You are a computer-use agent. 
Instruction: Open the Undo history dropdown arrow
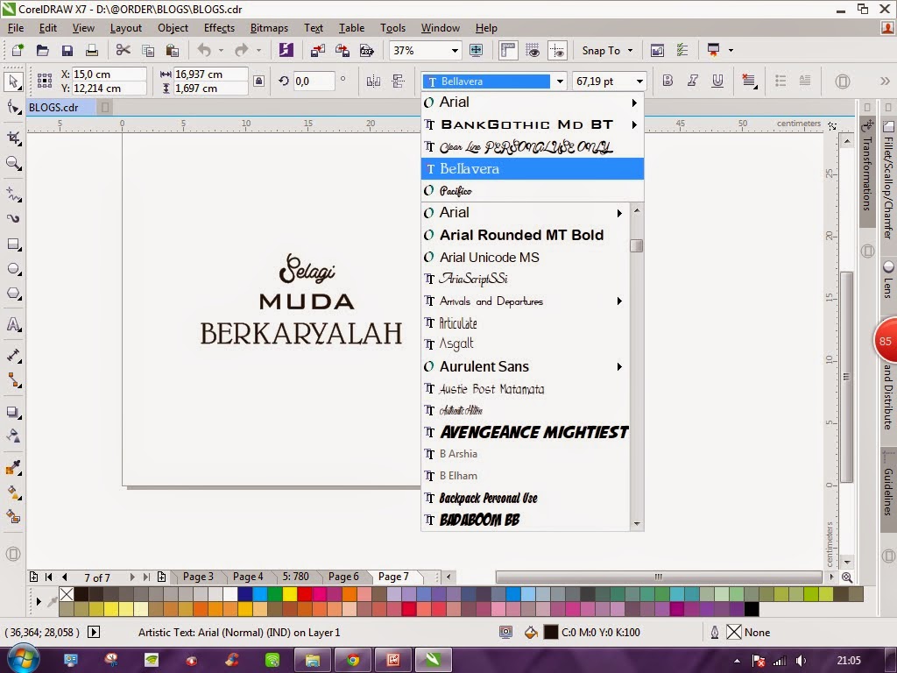[221, 50]
